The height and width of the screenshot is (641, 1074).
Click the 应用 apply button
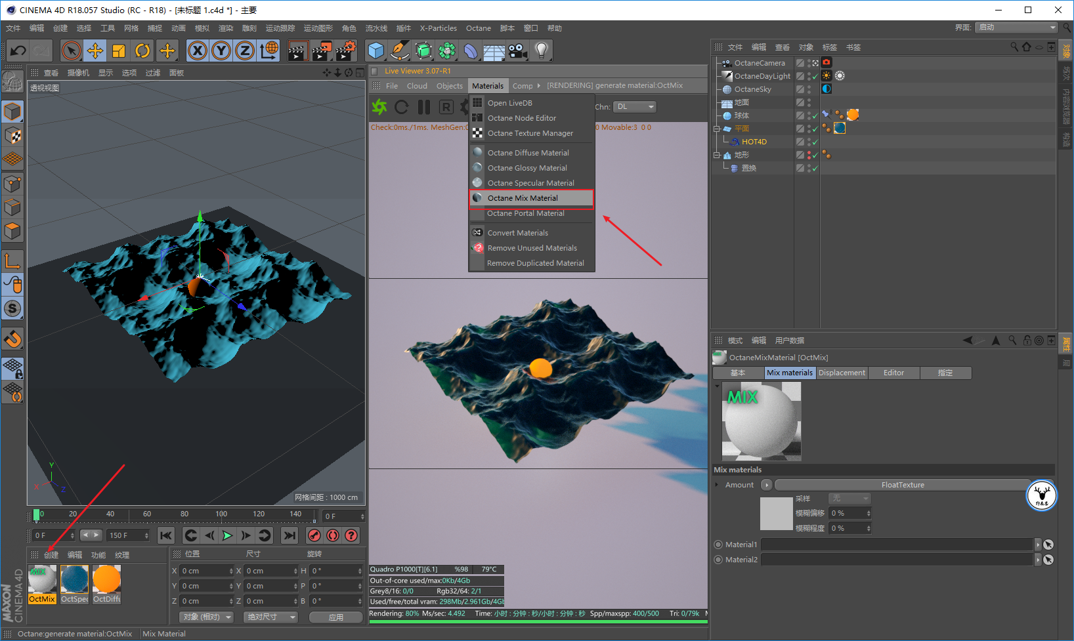336,617
